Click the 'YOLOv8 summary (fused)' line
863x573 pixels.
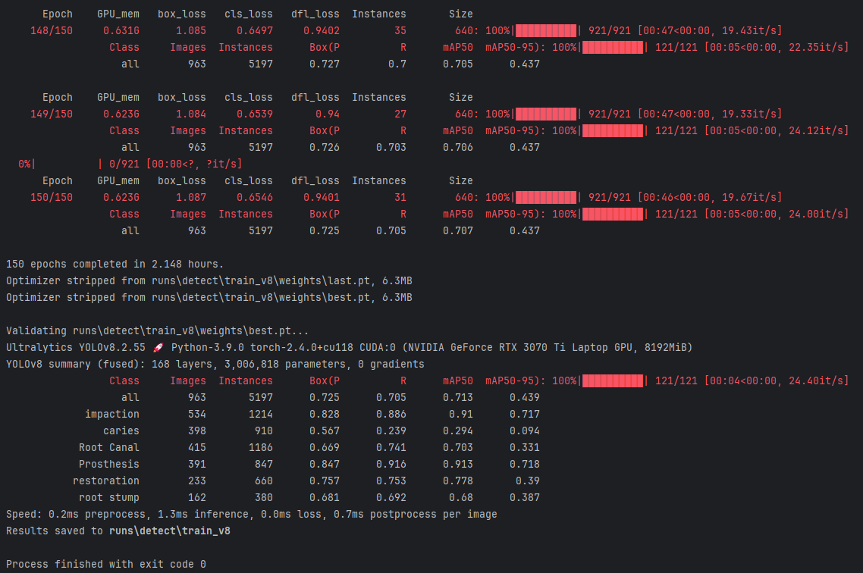(215, 364)
